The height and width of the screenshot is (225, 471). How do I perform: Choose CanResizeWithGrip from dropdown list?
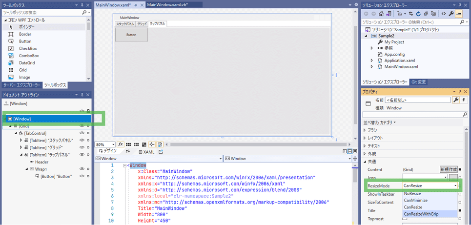430,214
